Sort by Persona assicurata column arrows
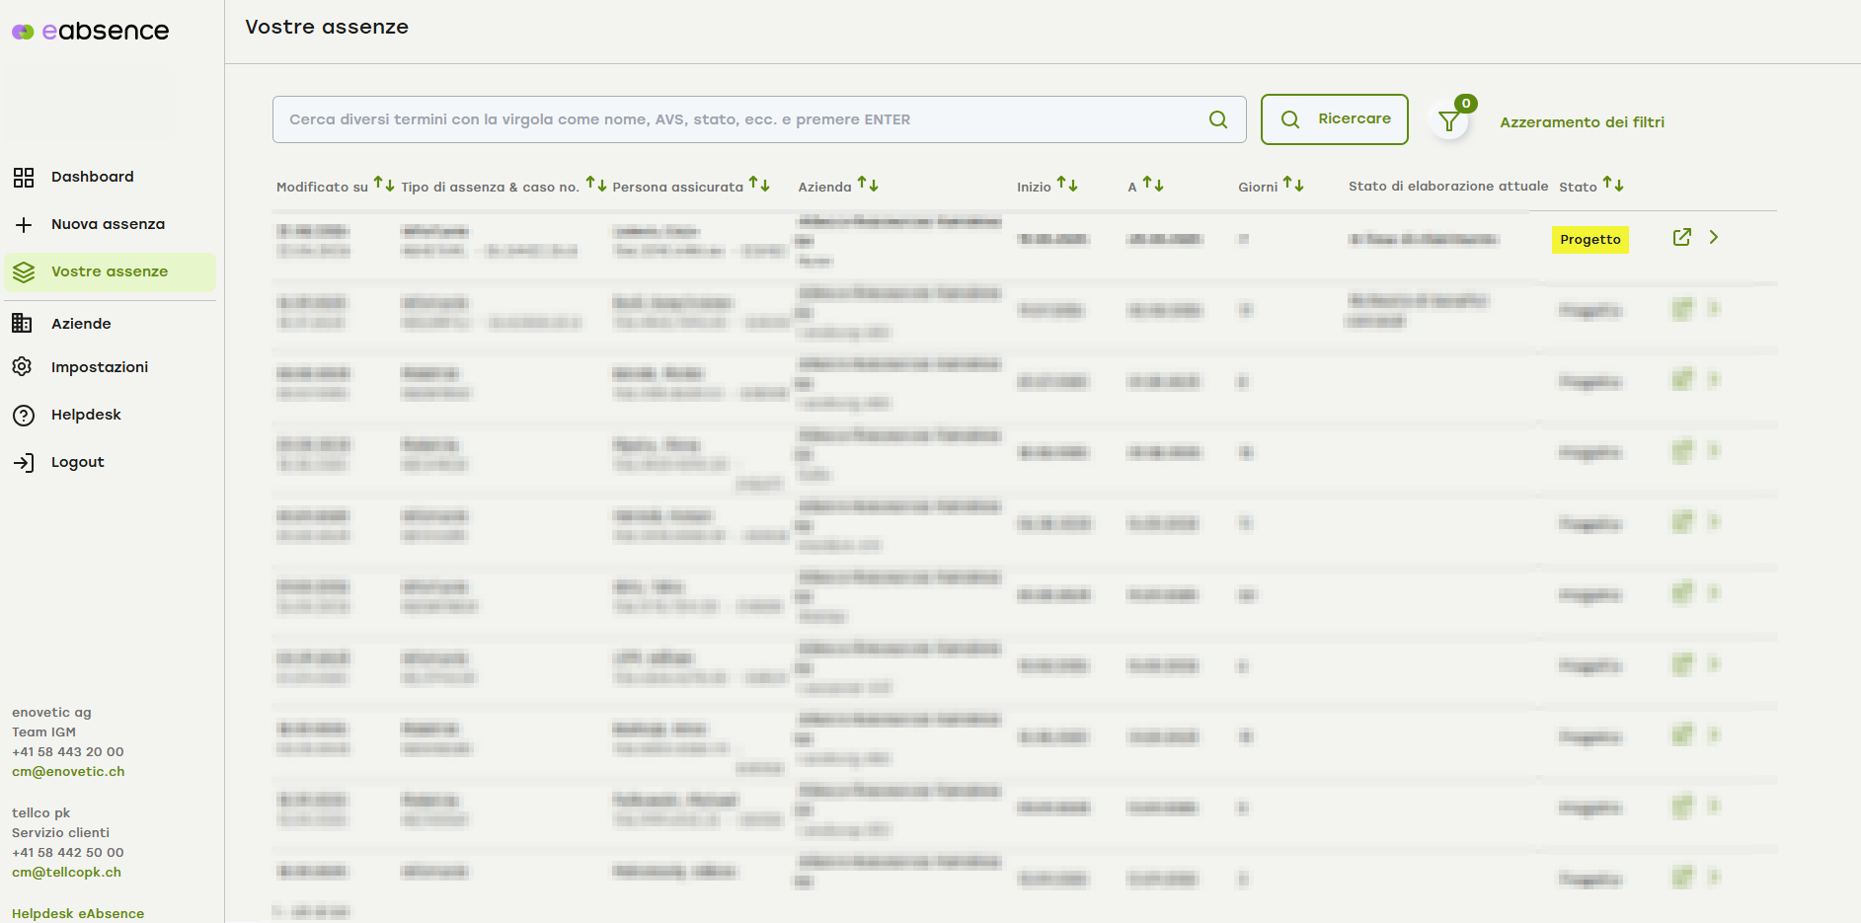This screenshot has height=923, width=1861. [759, 185]
